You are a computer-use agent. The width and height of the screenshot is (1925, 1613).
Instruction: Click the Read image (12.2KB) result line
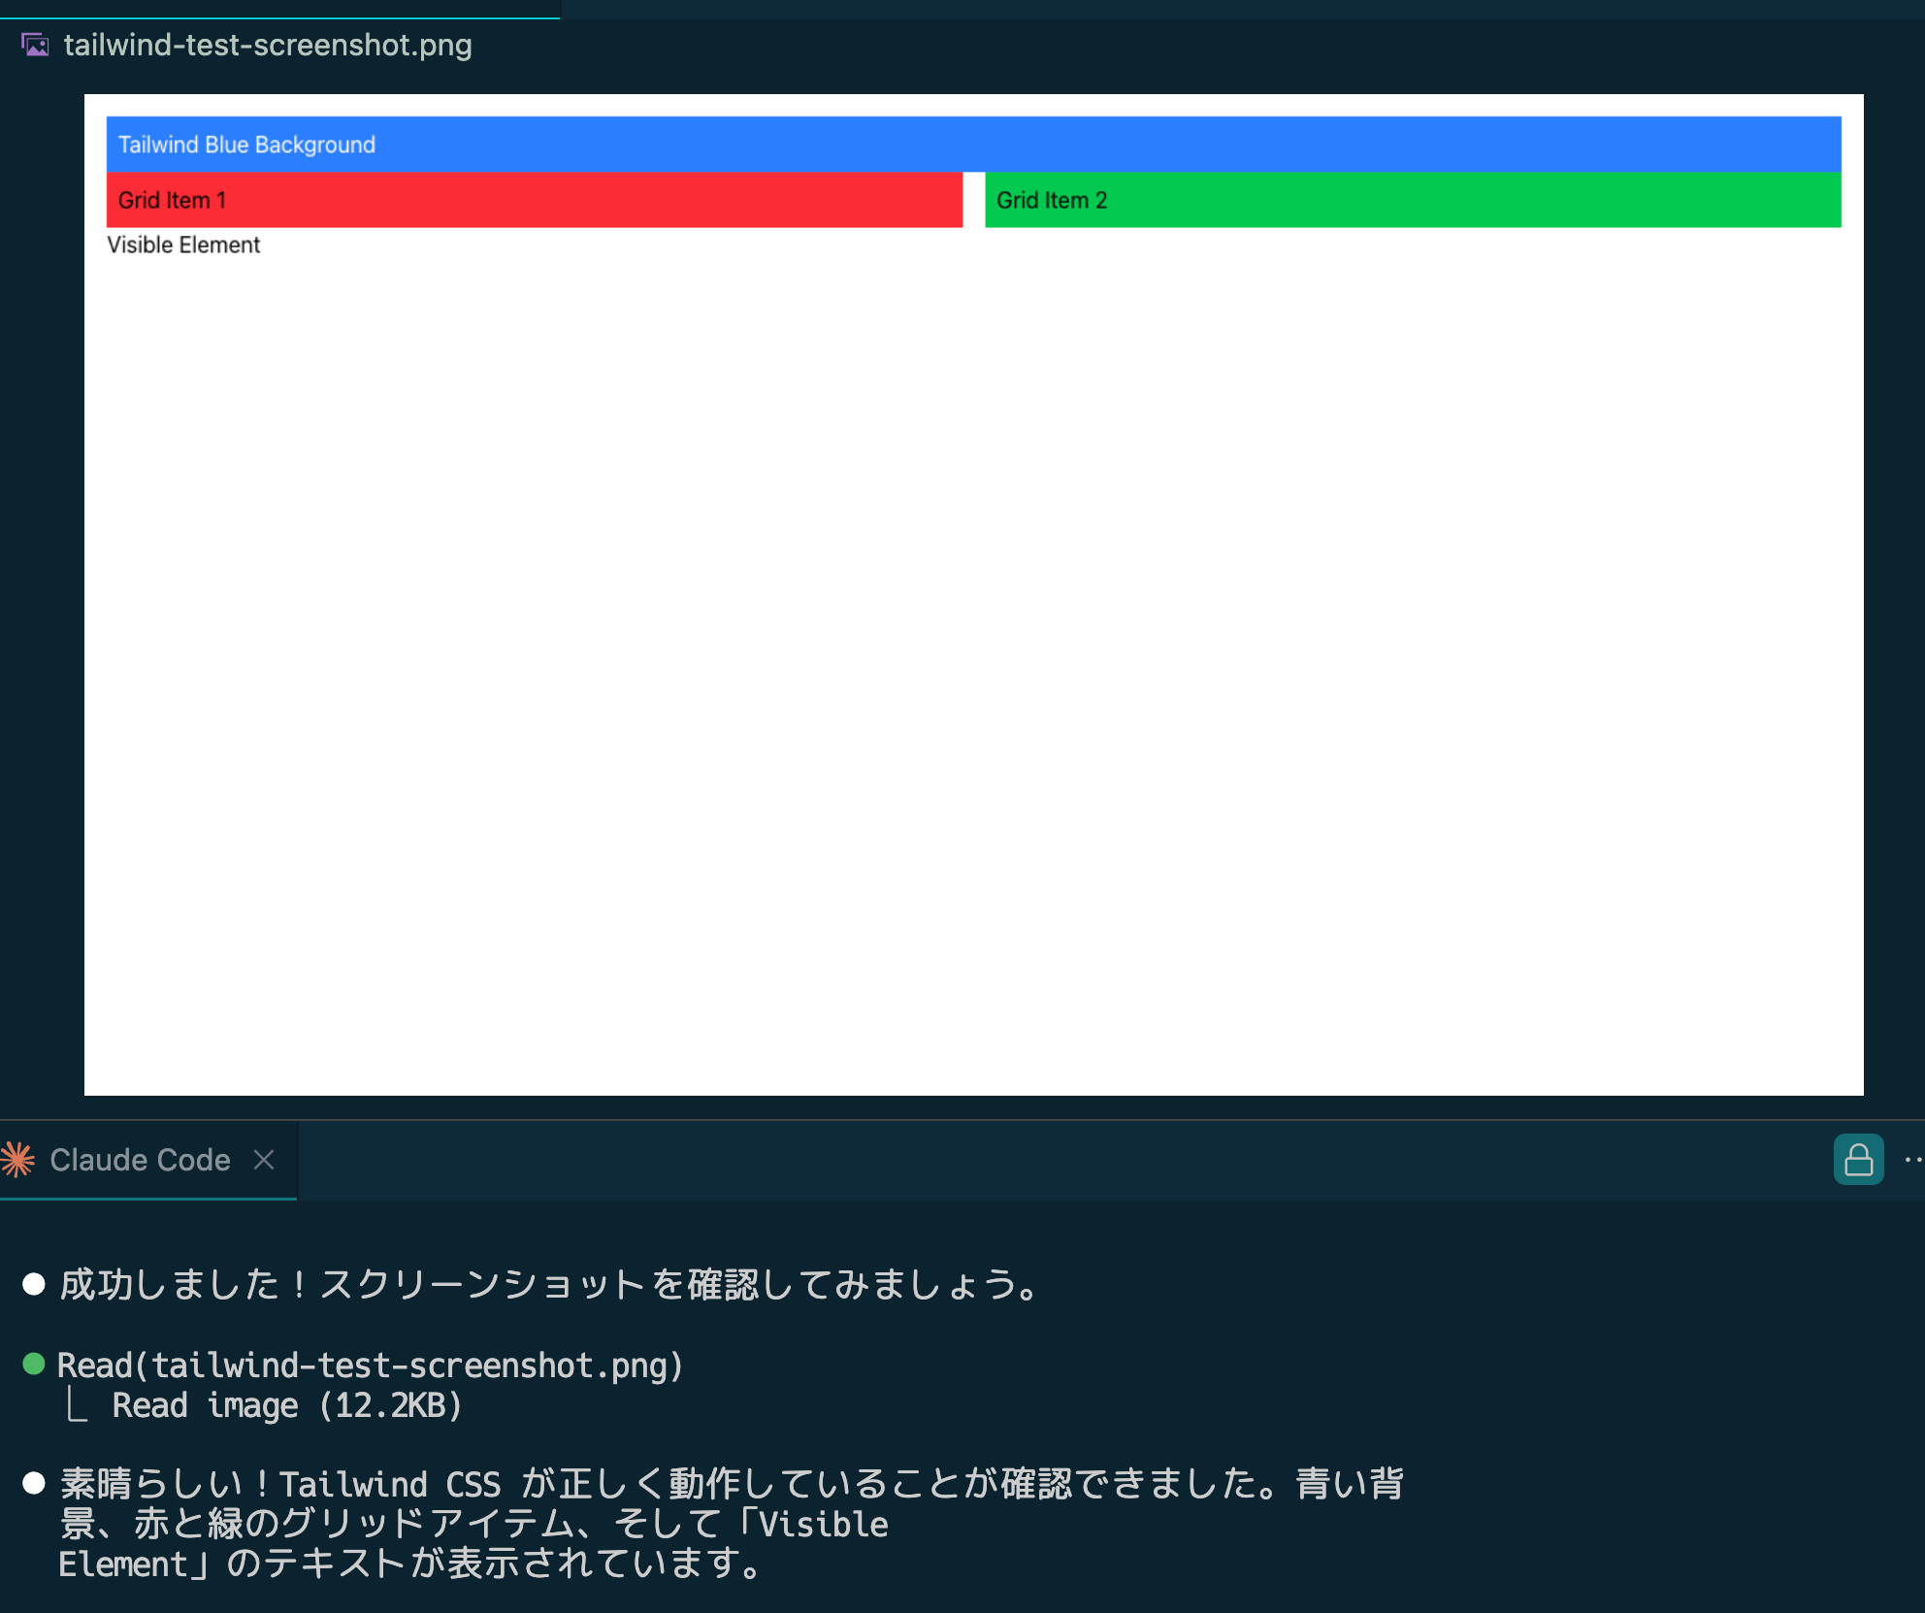click(x=286, y=1405)
